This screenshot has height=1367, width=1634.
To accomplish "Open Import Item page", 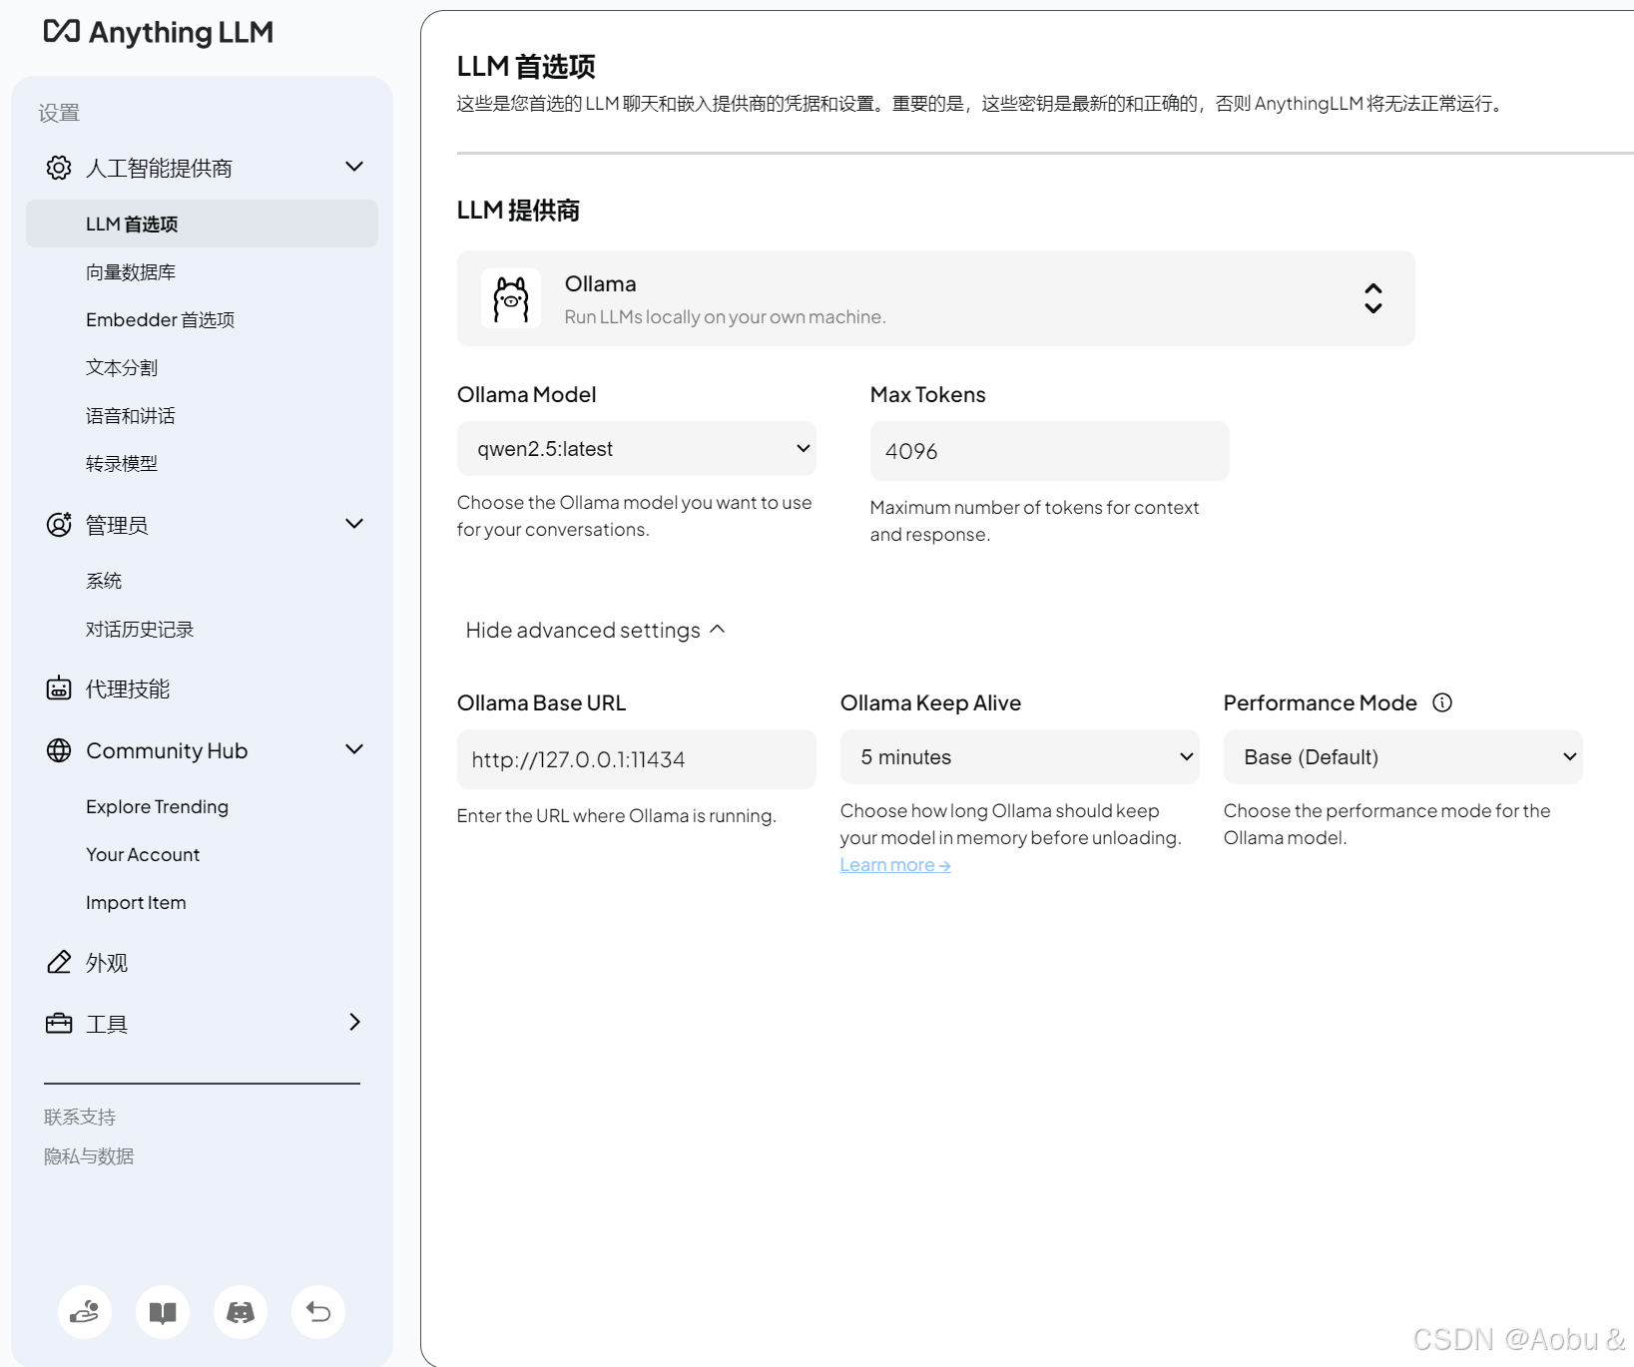I will [x=136, y=902].
